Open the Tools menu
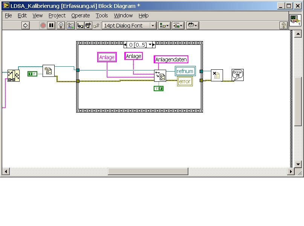 click(x=102, y=15)
